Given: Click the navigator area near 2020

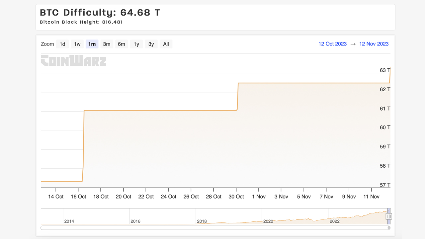Looking at the screenshot, I should point(268,217).
